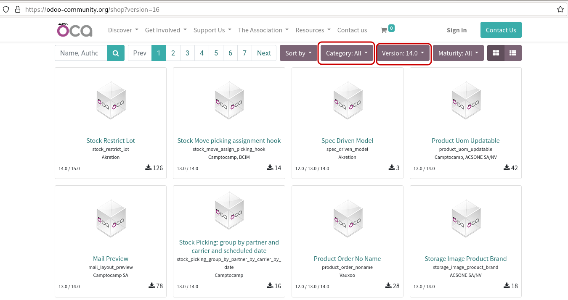Open the Sort by dropdown

[x=298, y=53]
